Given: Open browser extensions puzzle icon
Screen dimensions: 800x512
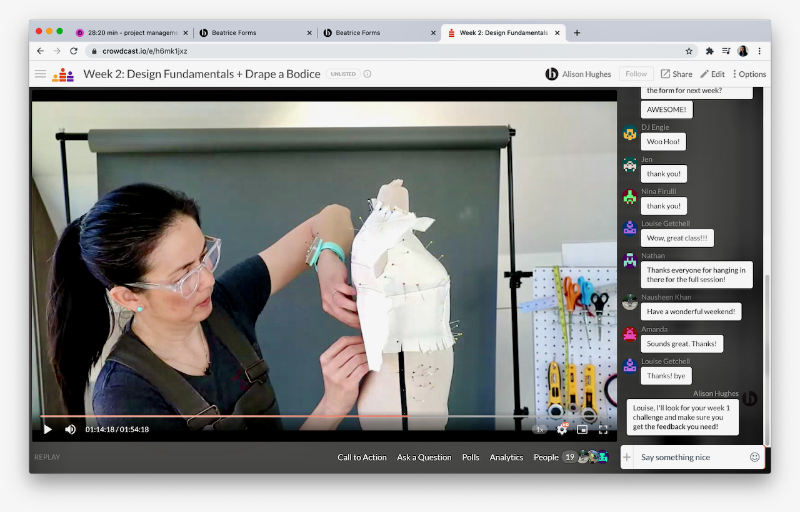Looking at the screenshot, I should tap(709, 51).
